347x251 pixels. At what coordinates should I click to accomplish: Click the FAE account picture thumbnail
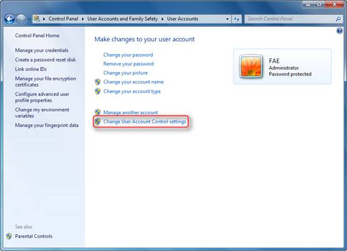[251, 67]
